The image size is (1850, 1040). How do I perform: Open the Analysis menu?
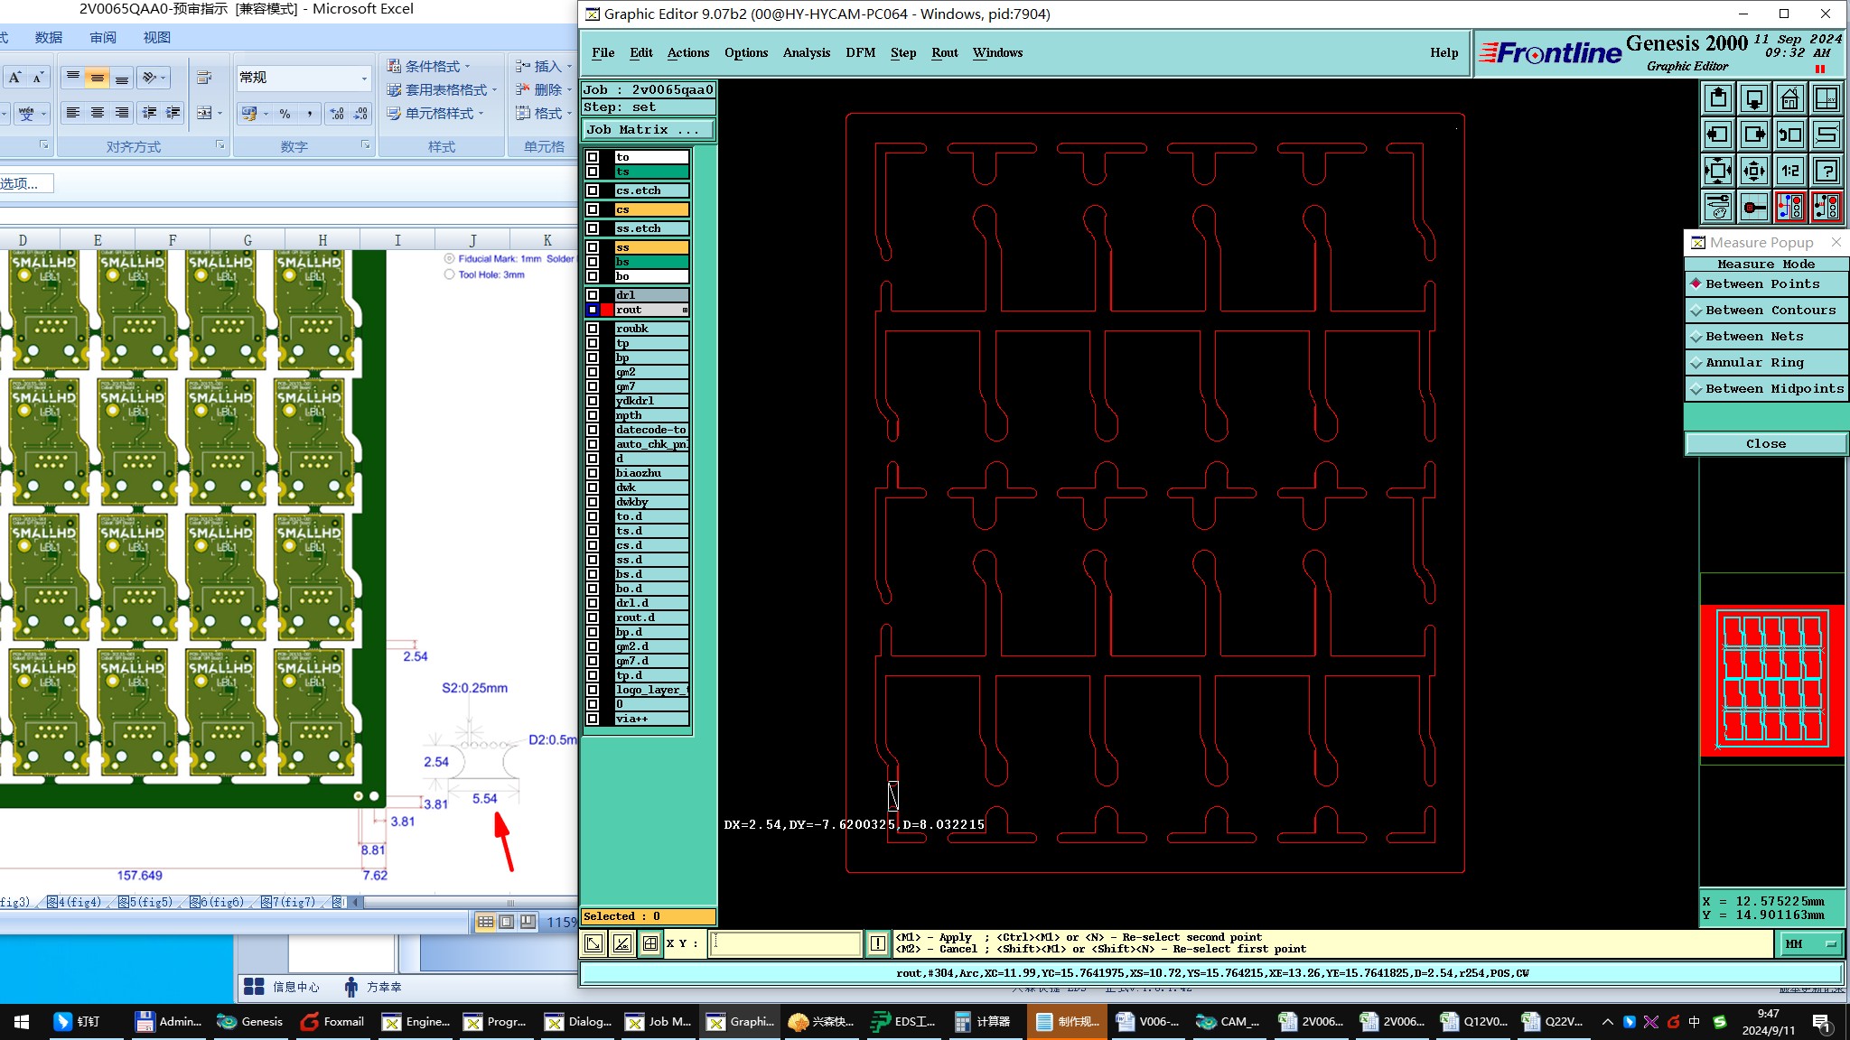(806, 53)
